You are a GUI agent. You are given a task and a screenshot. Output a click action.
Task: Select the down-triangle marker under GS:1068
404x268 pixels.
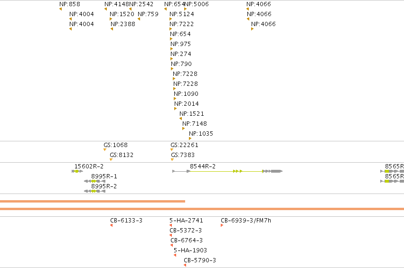pos(105,150)
